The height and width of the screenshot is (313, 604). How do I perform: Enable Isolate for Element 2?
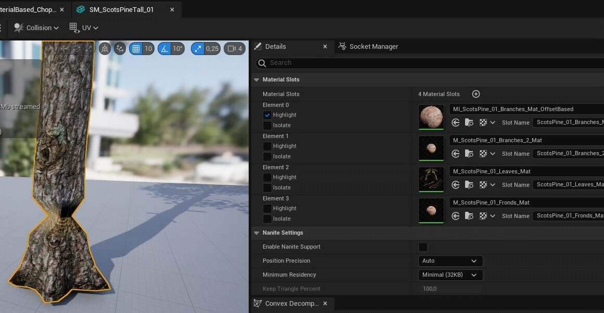(267, 187)
